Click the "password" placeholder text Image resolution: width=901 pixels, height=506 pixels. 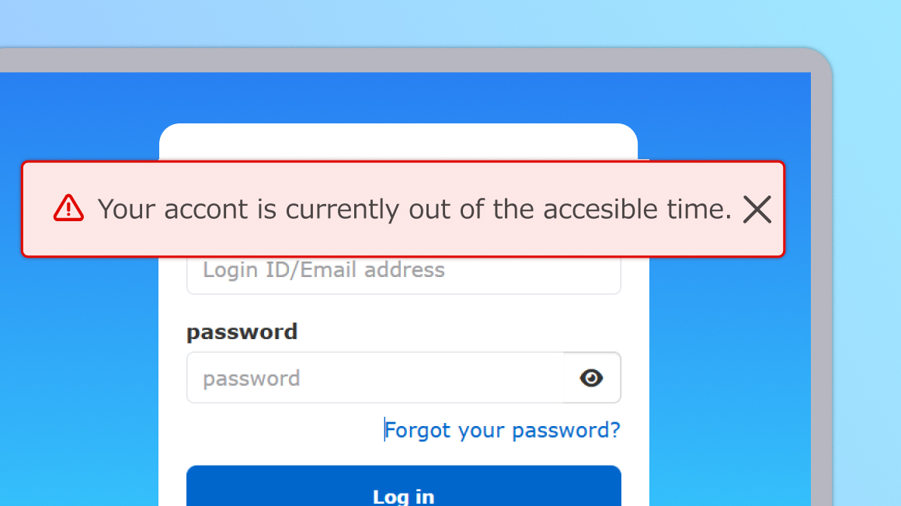[251, 379]
